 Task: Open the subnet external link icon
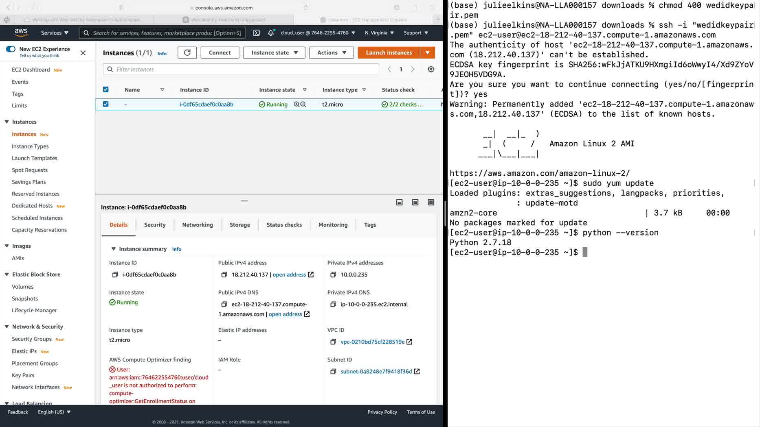pos(417,372)
